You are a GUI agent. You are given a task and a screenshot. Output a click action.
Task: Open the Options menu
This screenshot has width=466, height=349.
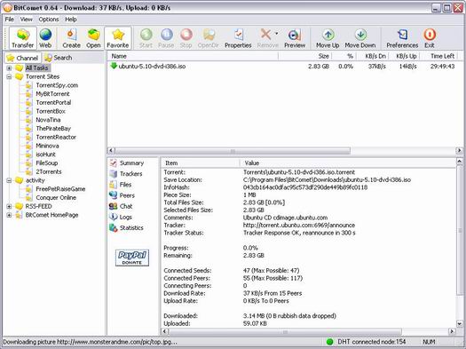click(x=49, y=20)
